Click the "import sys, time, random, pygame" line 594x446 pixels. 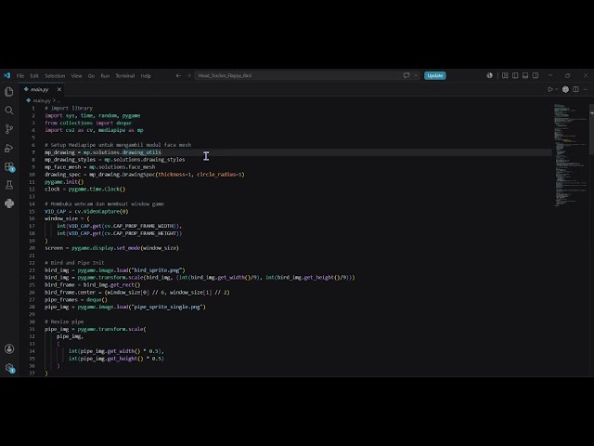coord(93,115)
